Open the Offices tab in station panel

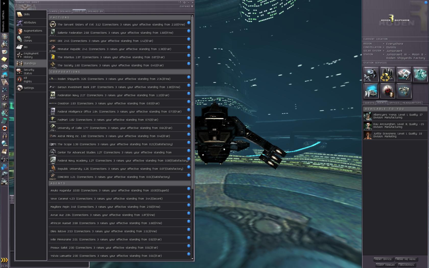point(394,103)
